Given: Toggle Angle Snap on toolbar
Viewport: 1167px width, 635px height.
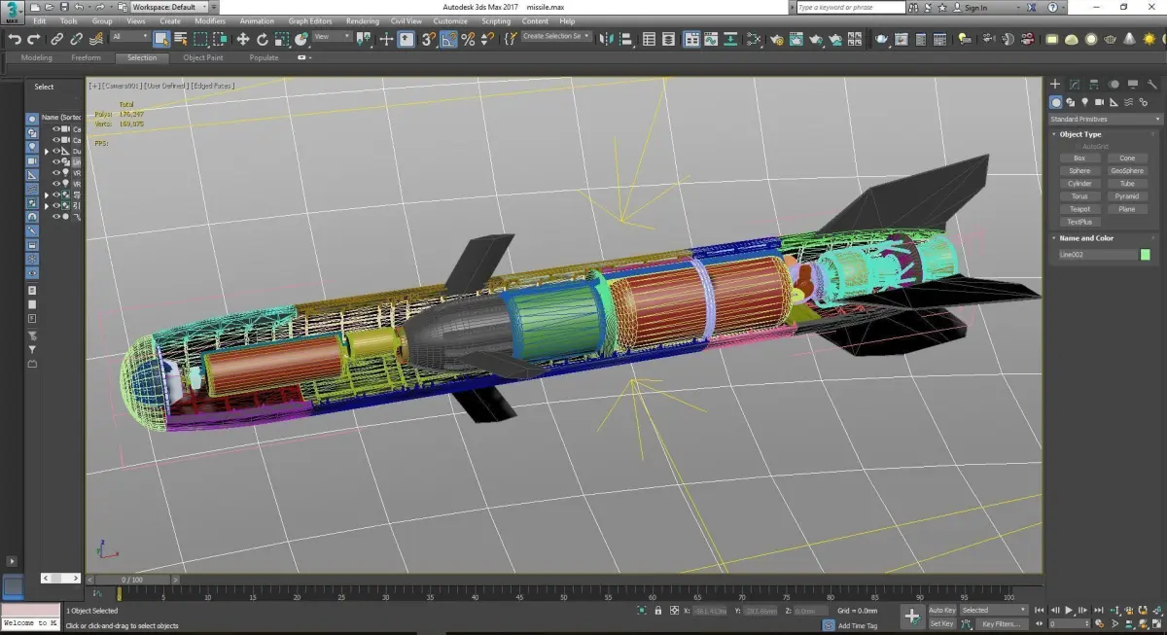Looking at the screenshot, I should click(x=448, y=39).
